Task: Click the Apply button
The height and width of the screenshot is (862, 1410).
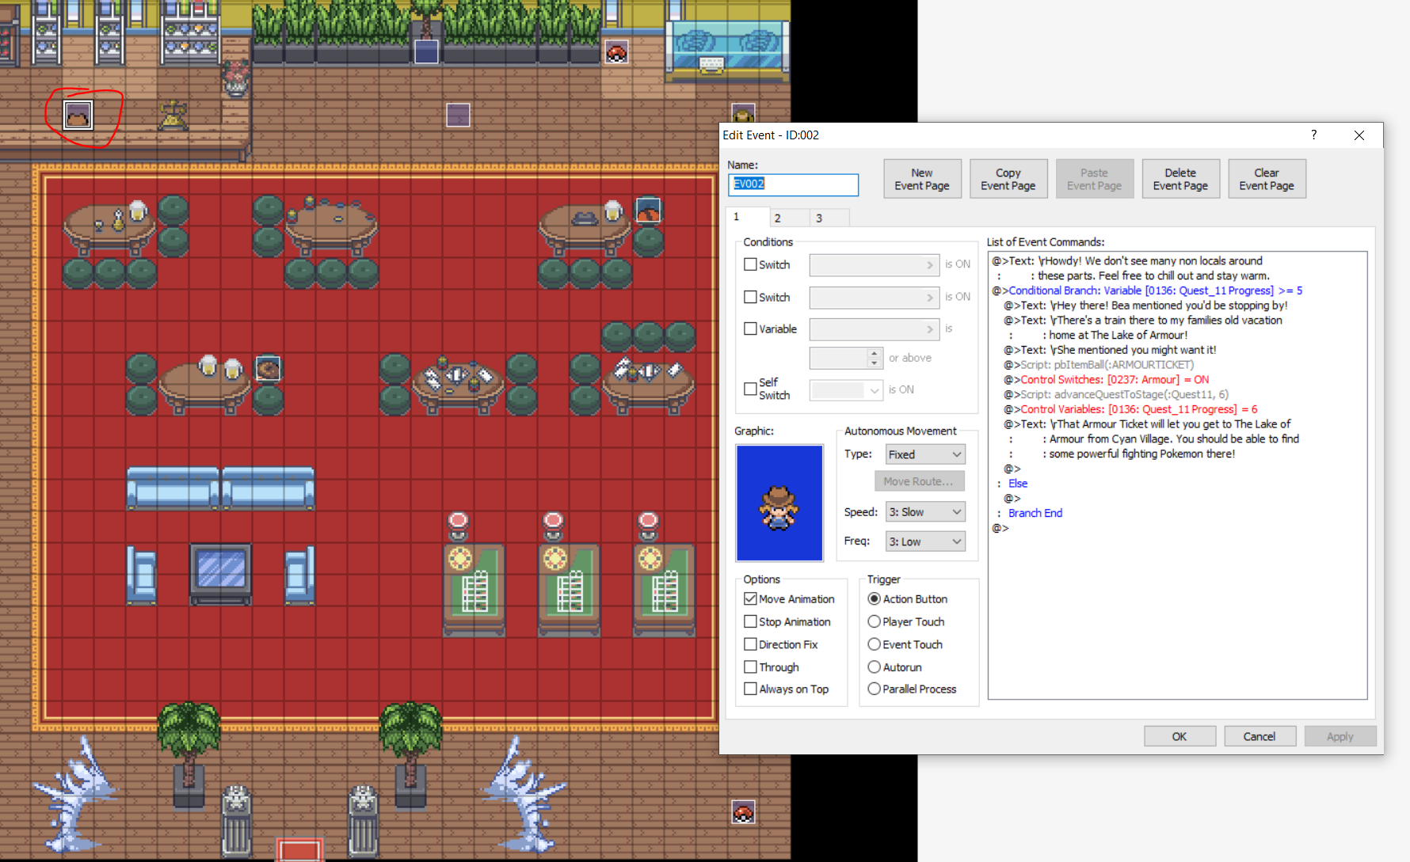Action: tap(1340, 736)
